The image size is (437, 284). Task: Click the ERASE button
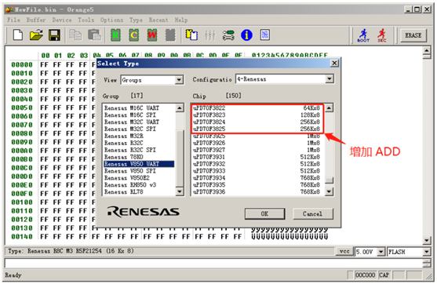413,35
